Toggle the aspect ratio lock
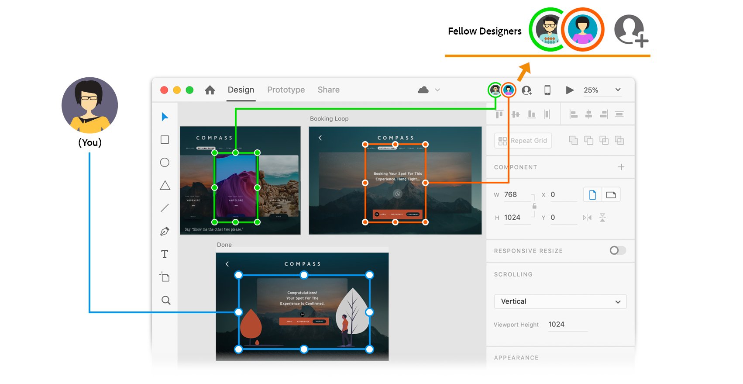The image size is (743, 384). click(534, 206)
